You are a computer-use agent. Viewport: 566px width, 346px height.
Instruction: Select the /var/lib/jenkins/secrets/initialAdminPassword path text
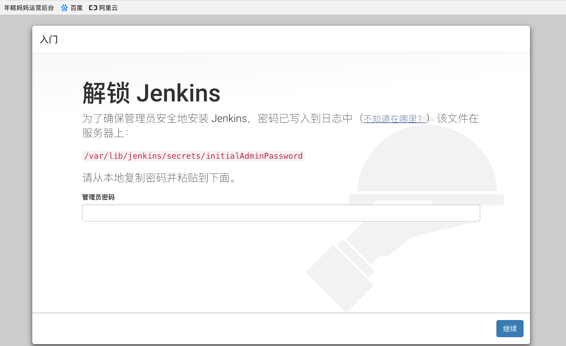point(193,156)
